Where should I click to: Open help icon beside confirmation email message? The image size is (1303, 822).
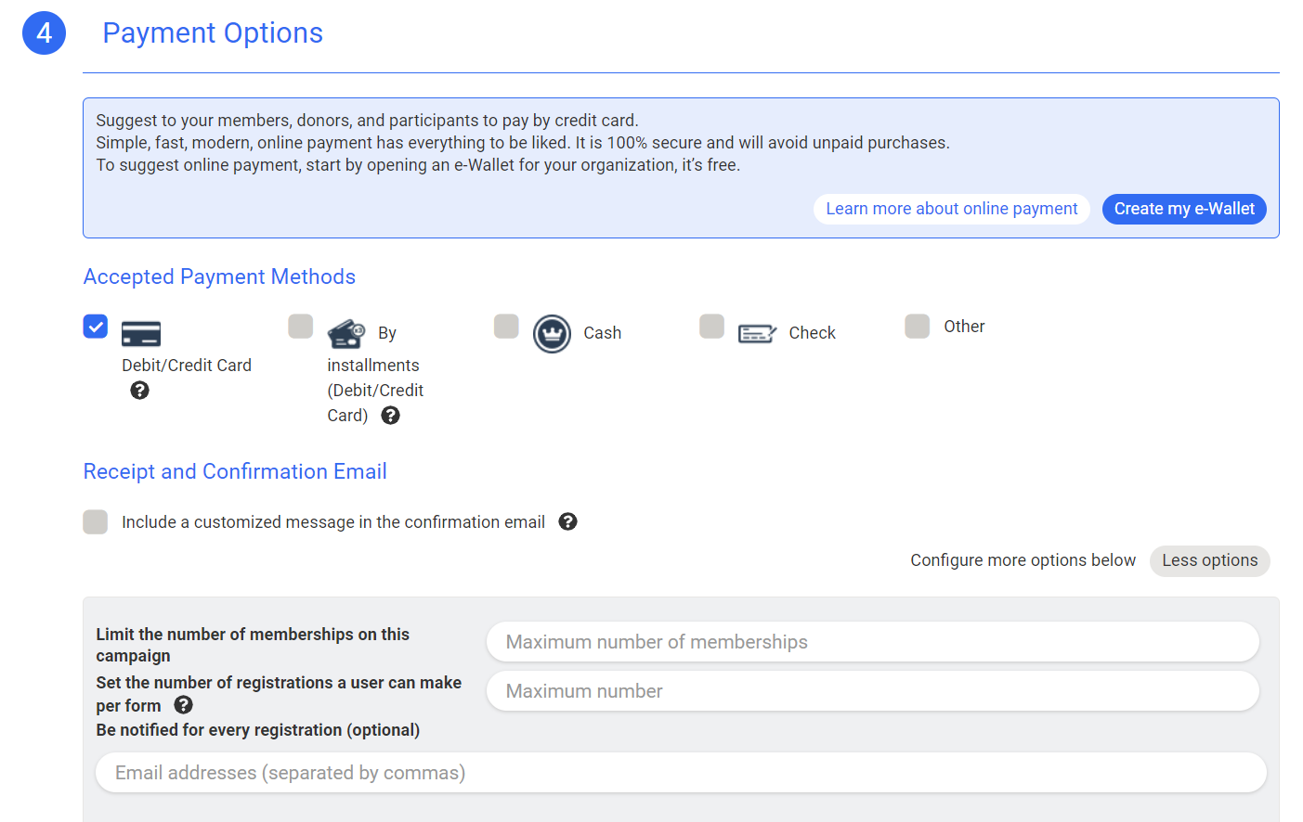point(568,522)
